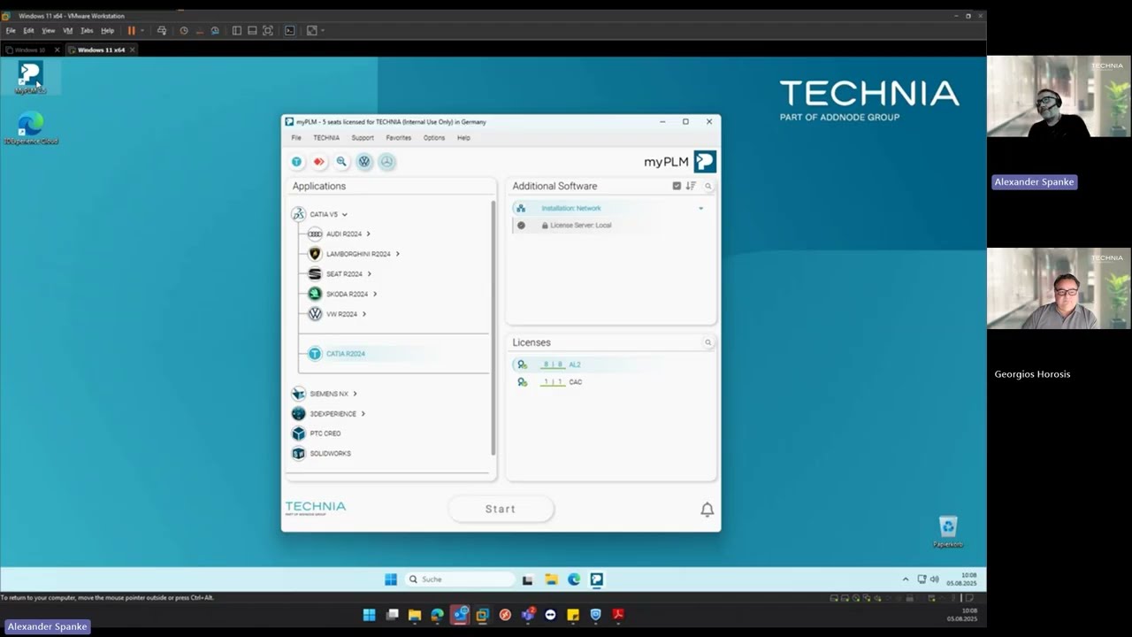
Task: Open the VMware VM menu
Action: 67,30
